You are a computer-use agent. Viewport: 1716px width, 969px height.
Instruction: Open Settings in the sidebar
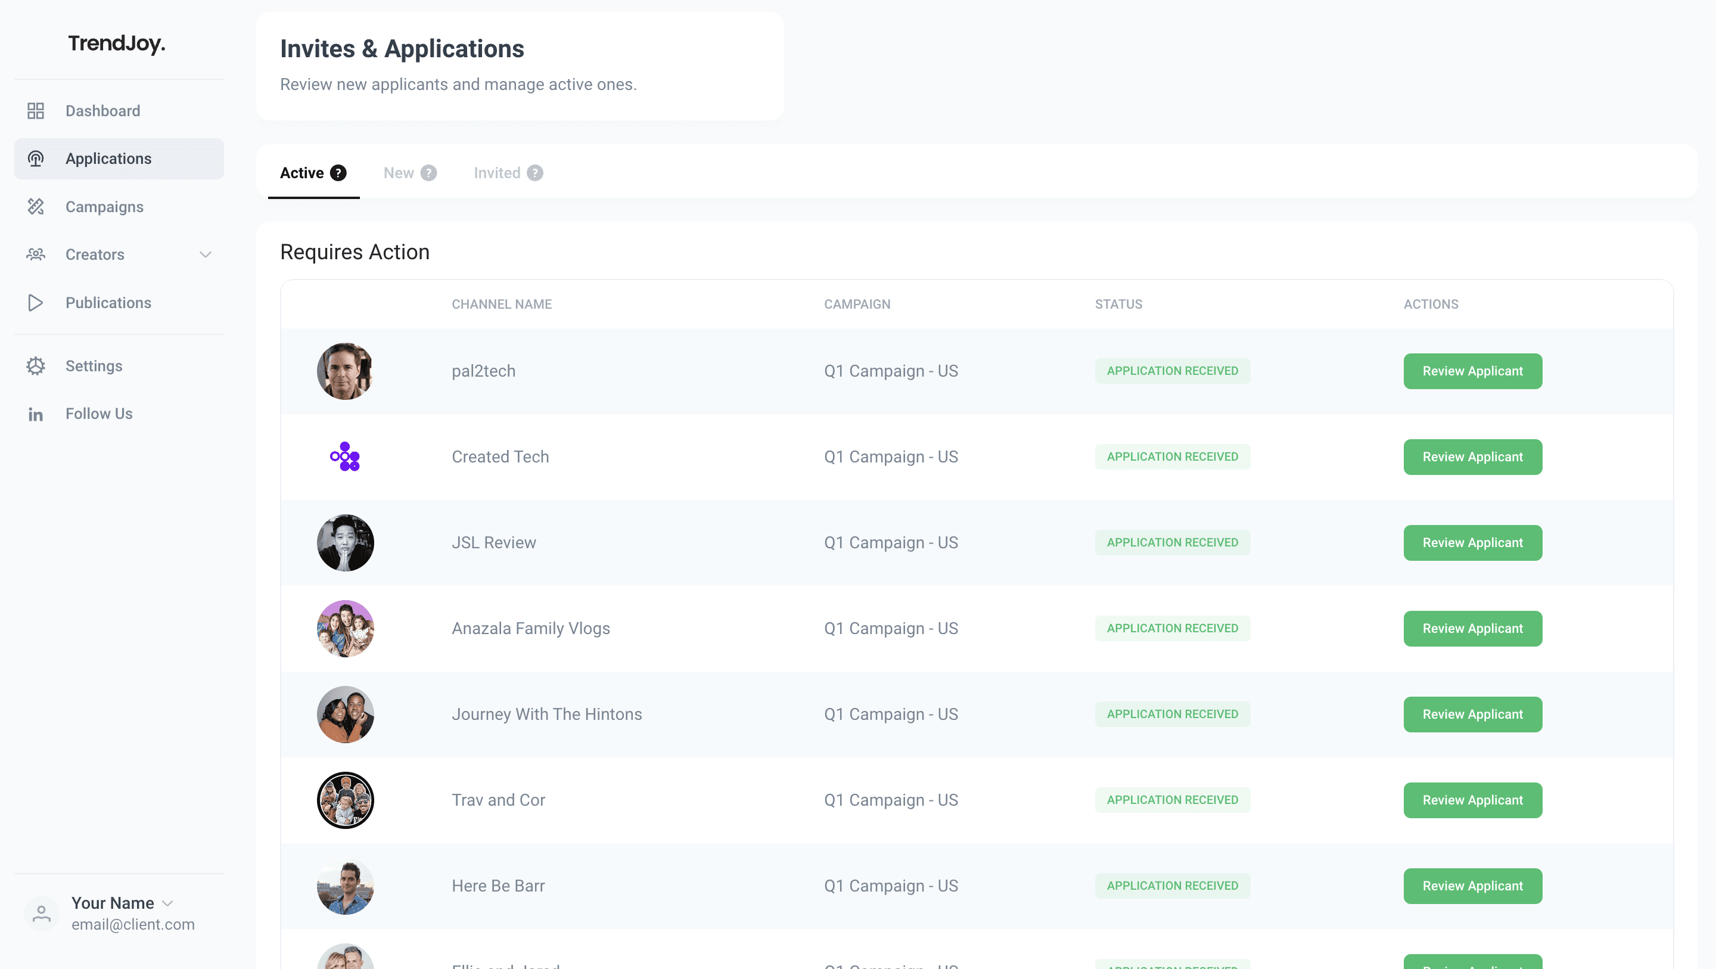pos(119,366)
